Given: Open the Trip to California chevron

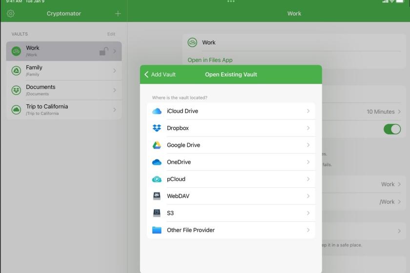Looking at the screenshot, I should (x=115, y=110).
